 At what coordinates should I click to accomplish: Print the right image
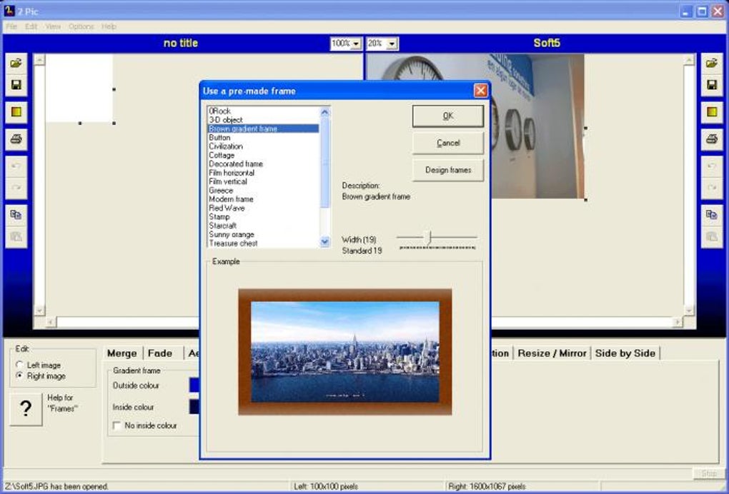(712, 138)
